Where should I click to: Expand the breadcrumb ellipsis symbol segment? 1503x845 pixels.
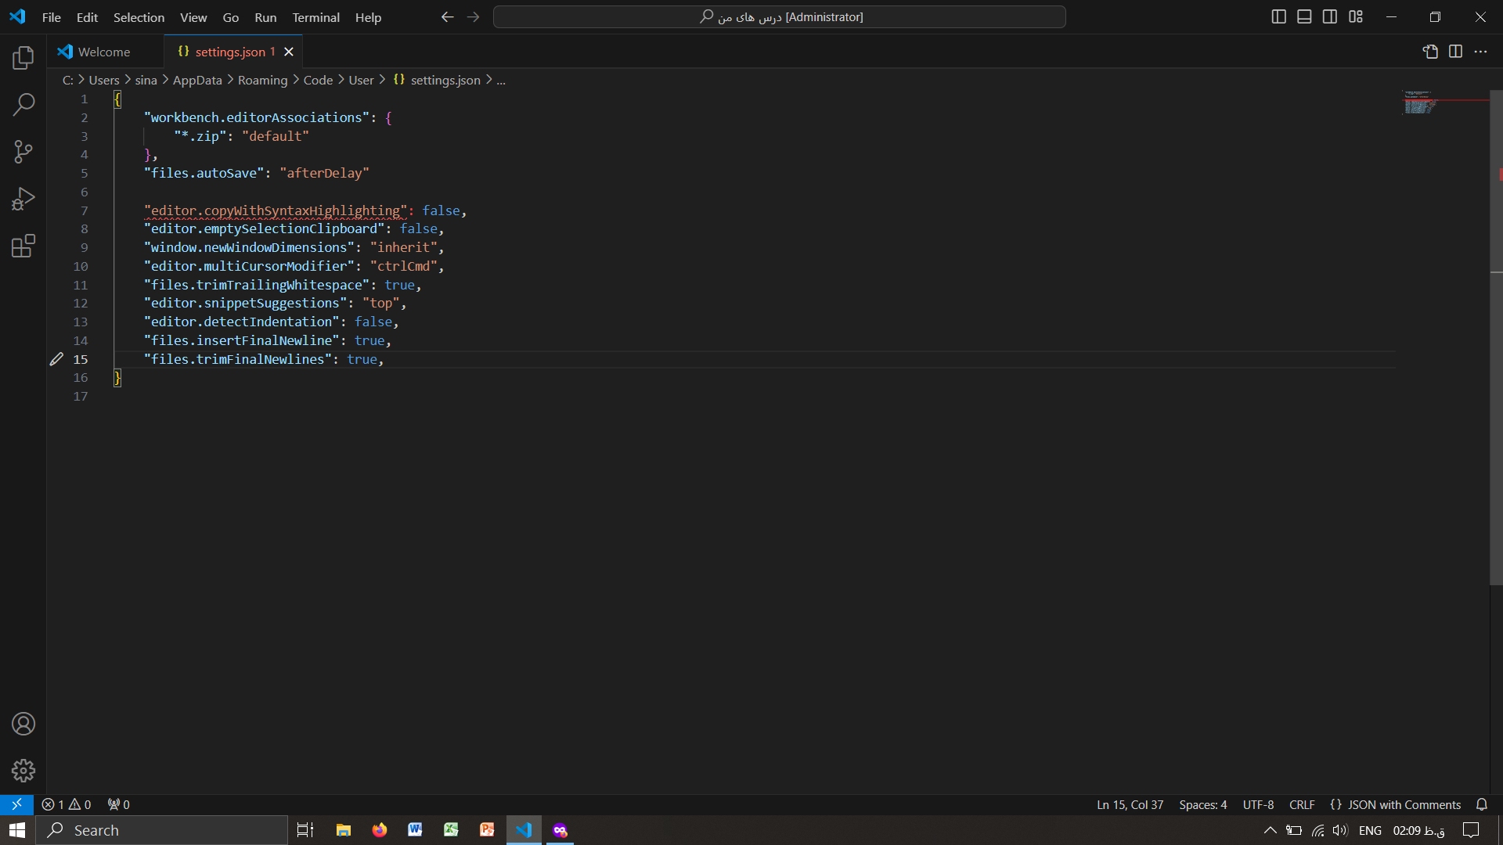tap(501, 80)
